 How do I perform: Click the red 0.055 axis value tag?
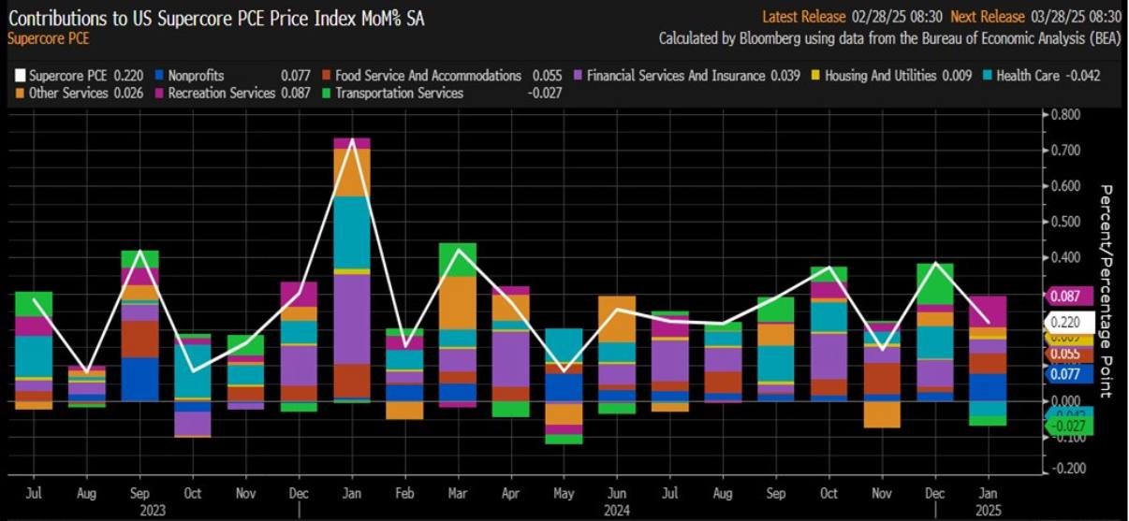1067,355
